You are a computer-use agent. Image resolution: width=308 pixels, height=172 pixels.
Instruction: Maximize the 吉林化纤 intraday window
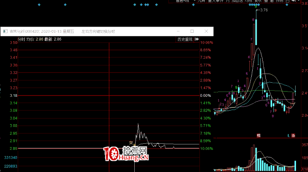click(x=192, y=31)
